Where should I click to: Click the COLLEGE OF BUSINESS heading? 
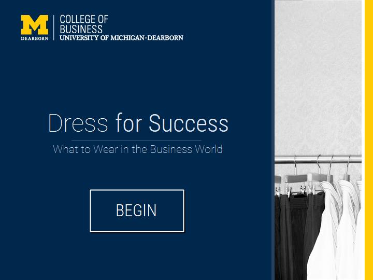(x=84, y=24)
